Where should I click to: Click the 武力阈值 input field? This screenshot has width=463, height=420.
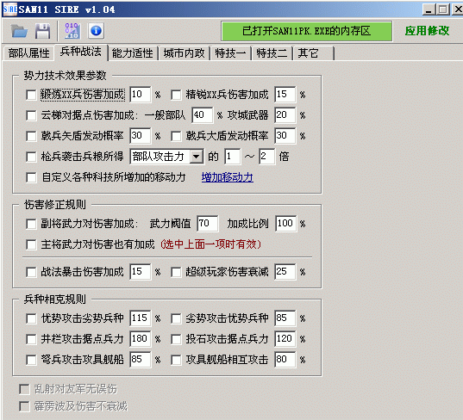(x=208, y=224)
